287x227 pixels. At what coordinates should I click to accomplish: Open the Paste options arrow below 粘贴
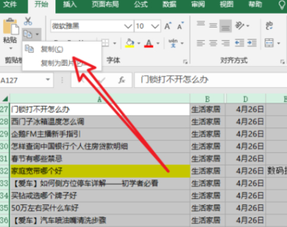click(x=11, y=48)
